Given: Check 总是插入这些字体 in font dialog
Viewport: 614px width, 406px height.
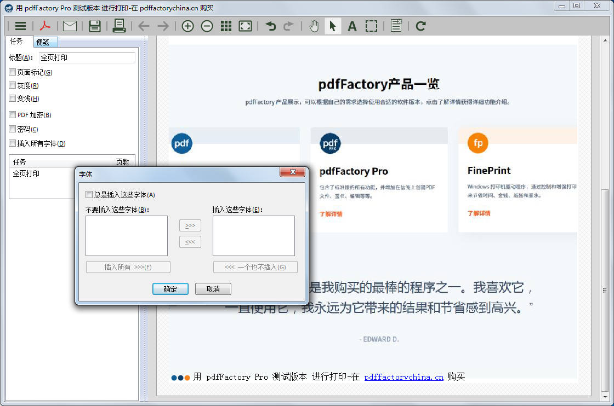Looking at the screenshot, I should point(89,195).
